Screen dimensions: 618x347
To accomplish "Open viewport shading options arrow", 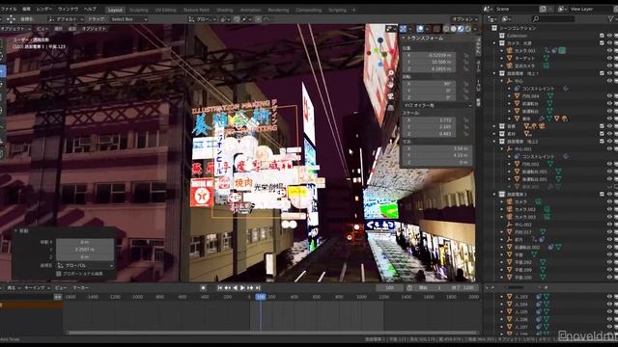I will 474,29.
